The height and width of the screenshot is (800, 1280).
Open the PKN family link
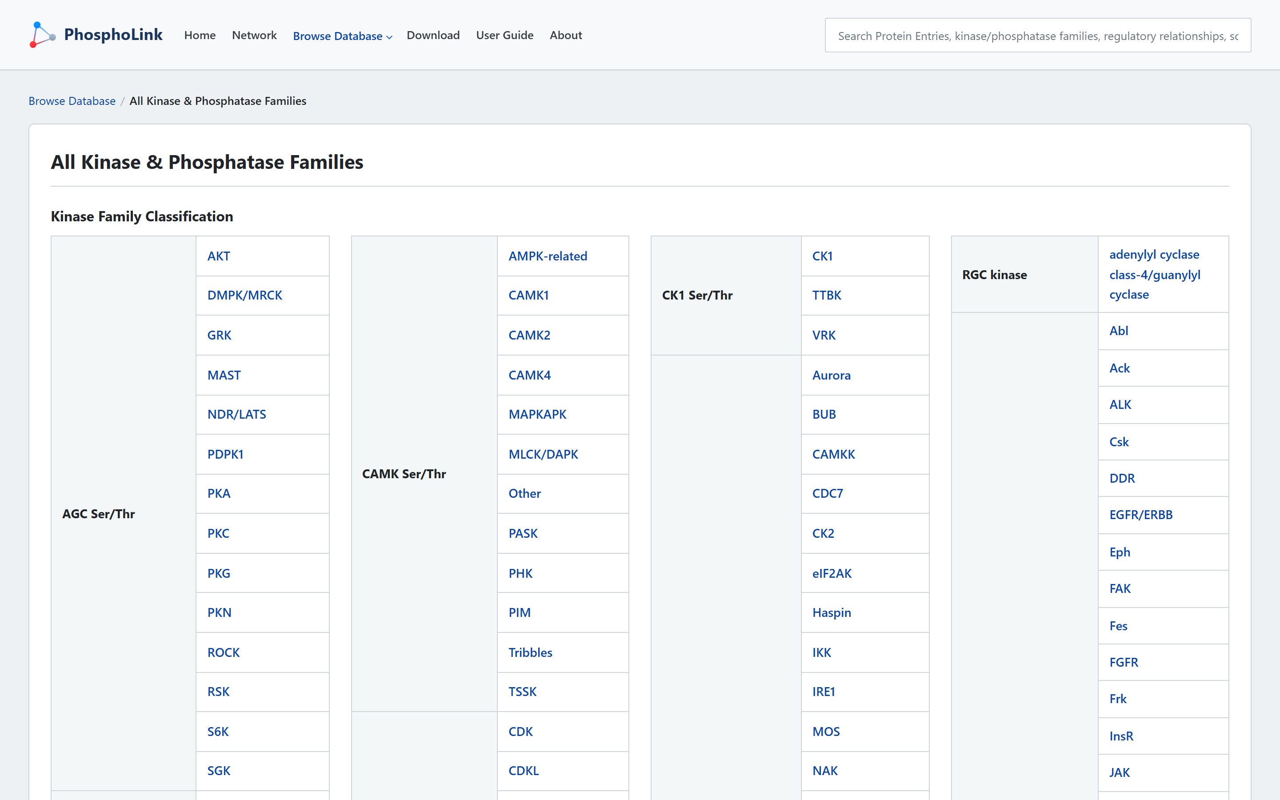pos(219,613)
